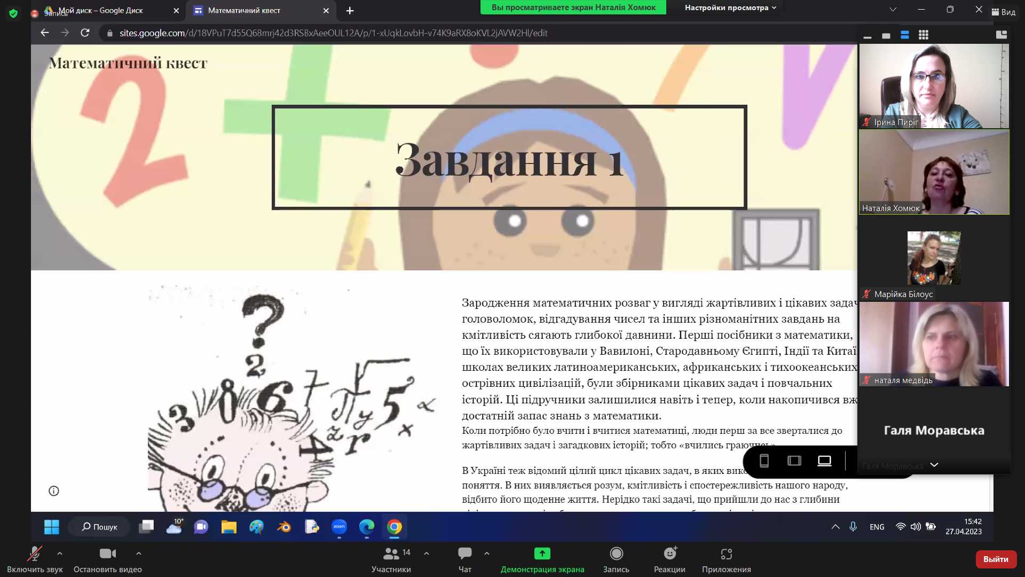Click the Google Sites info icon
Image resolution: width=1025 pixels, height=577 pixels.
pos(54,491)
